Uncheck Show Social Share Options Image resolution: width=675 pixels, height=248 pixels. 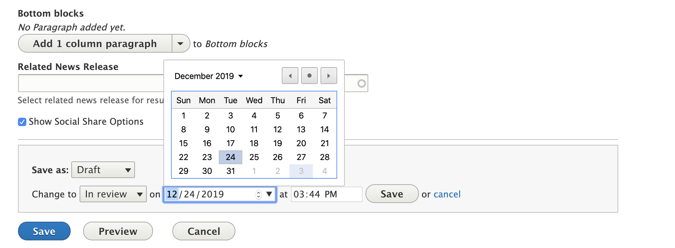(22, 122)
